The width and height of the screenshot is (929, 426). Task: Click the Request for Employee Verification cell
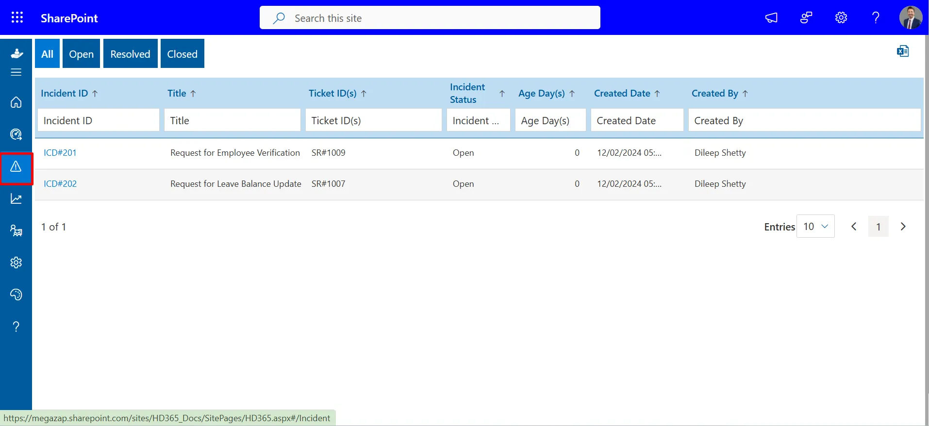click(235, 153)
